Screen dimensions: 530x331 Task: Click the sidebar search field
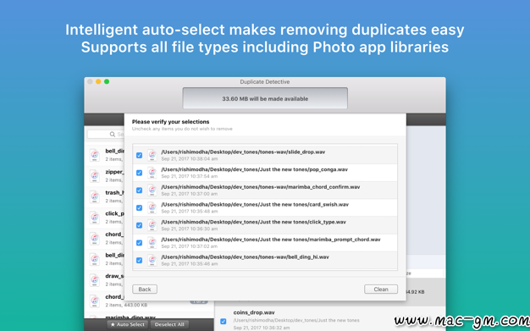[x=106, y=135]
